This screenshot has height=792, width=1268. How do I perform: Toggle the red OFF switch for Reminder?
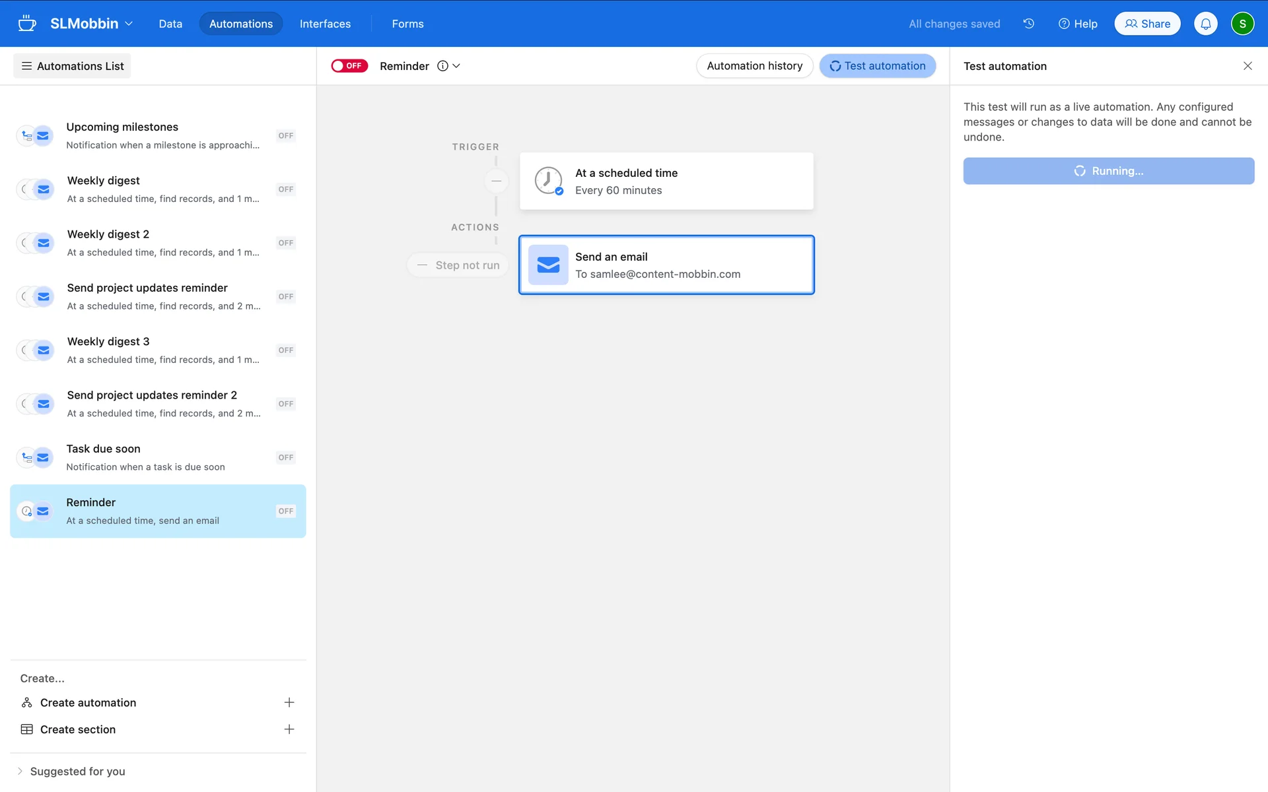pyautogui.click(x=349, y=66)
